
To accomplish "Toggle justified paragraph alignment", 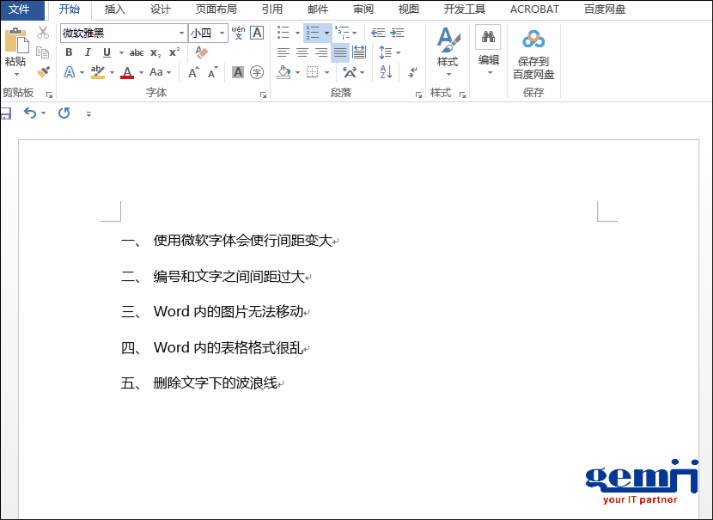I will 340,52.
